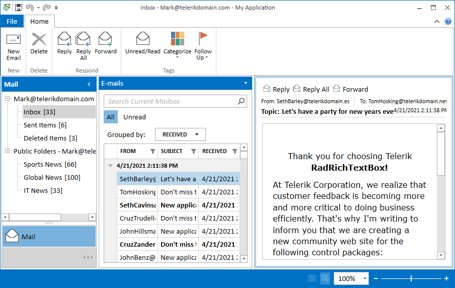The width and height of the screenshot is (455, 288).
Task: Show only Unread emails
Action: [x=135, y=117]
